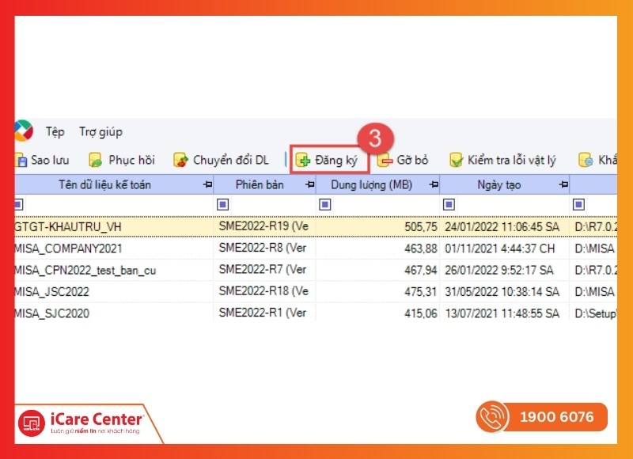The width and height of the screenshot is (633, 459).
Task: Select the GTGT-KHAUTRU_VH row
Action: click(316, 227)
